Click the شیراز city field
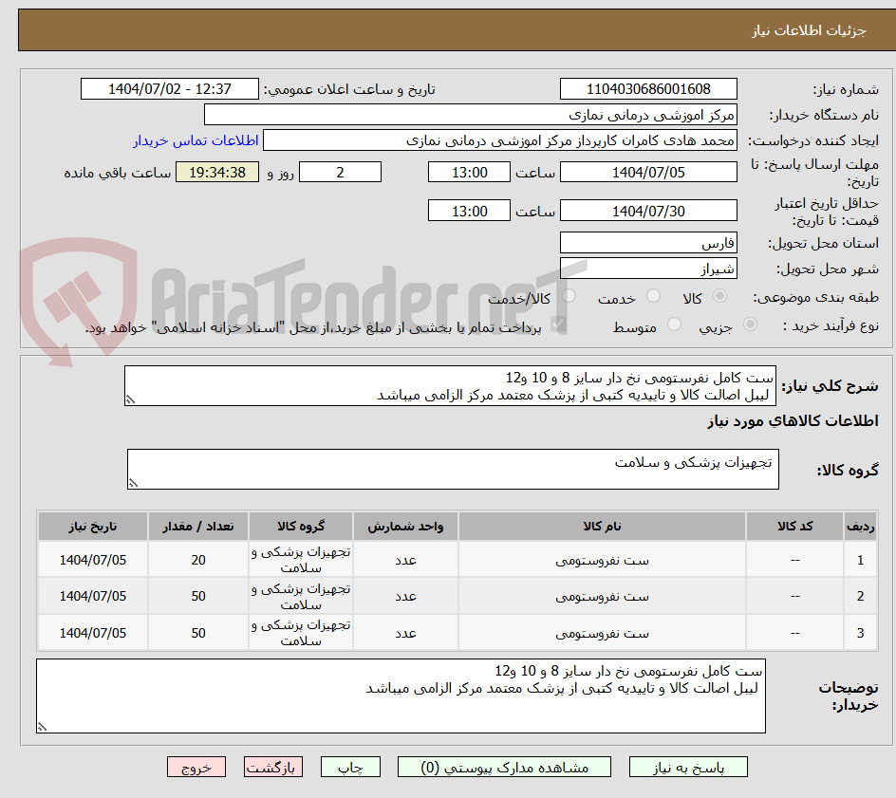 648,268
